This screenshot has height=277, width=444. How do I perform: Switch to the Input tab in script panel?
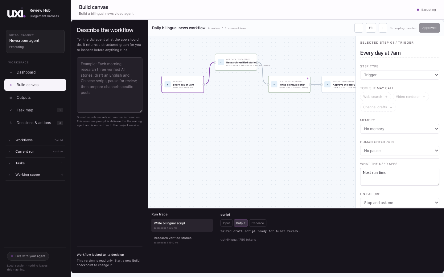(x=226, y=223)
